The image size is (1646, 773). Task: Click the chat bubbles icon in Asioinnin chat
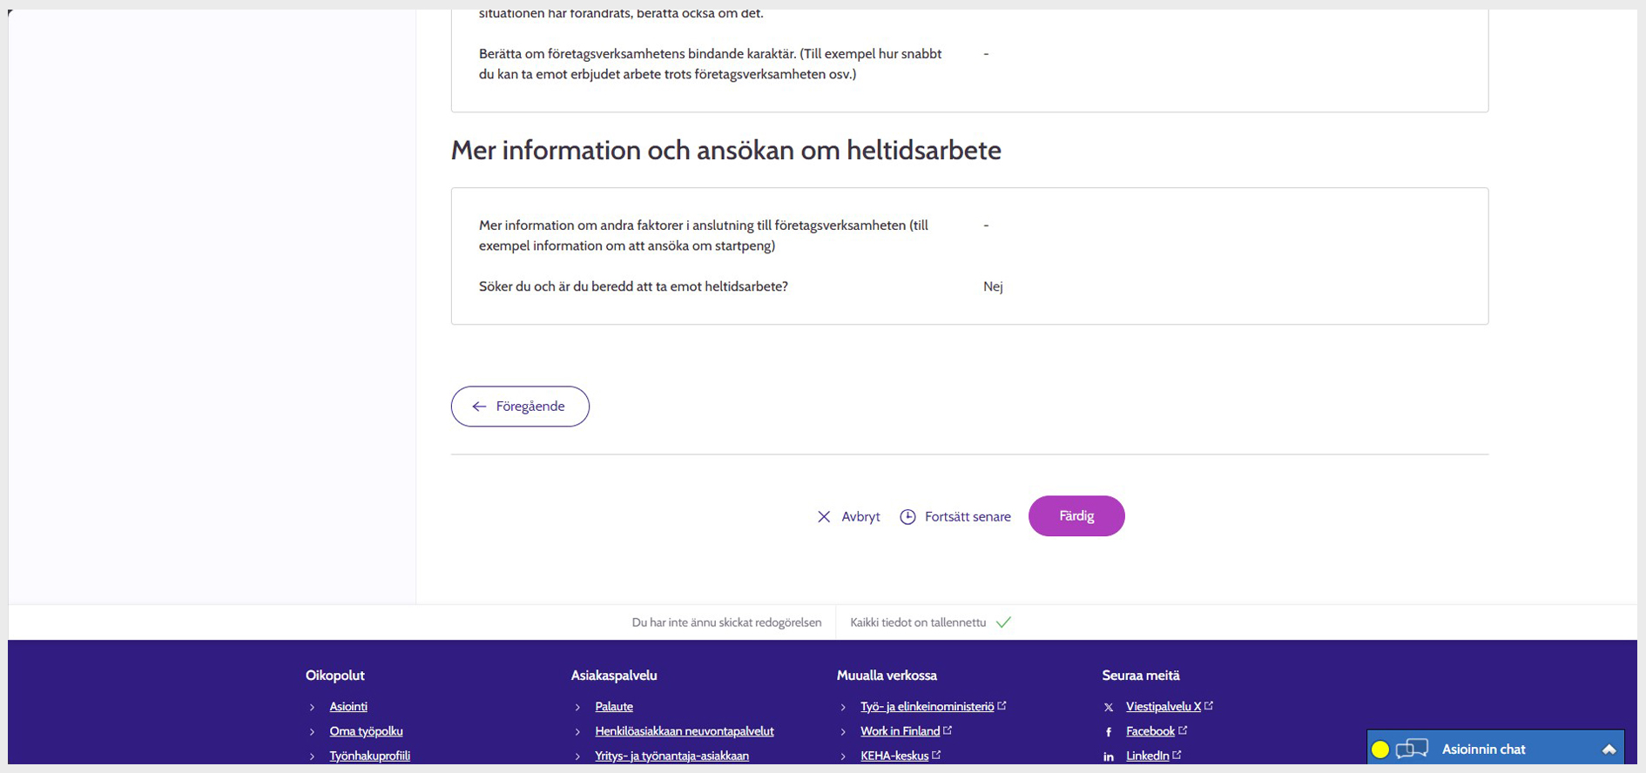click(1412, 749)
